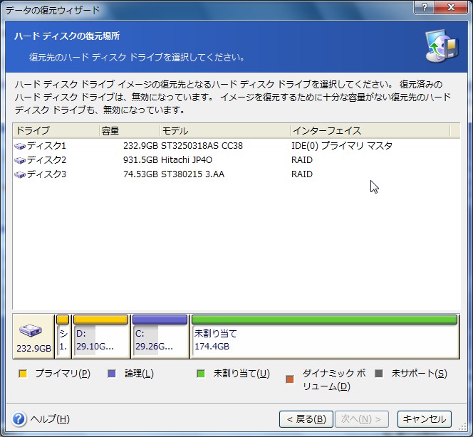
Task: Click the 232.9GB capacity value
Action: click(x=140, y=146)
